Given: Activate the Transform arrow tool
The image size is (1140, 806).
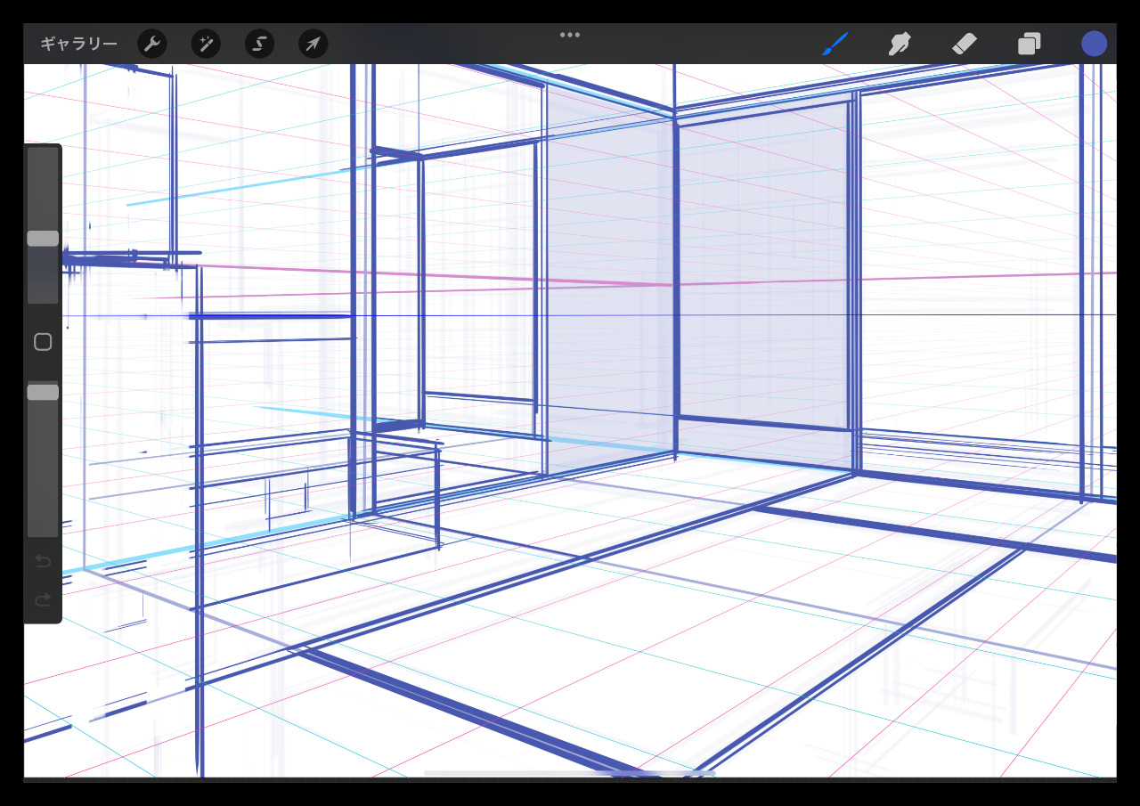Looking at the screenshot, I should pyautogui.click(x=313, y=44).
